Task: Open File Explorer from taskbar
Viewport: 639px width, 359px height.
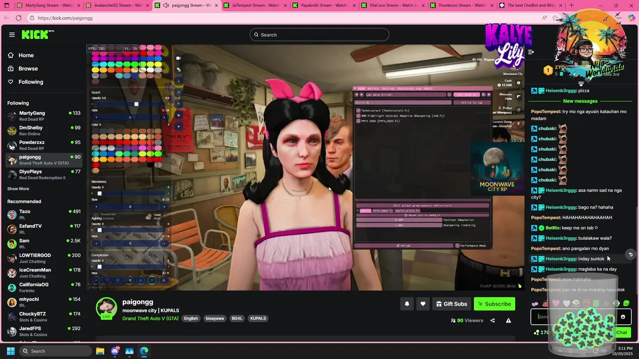Action: click(x=100, y=351)
